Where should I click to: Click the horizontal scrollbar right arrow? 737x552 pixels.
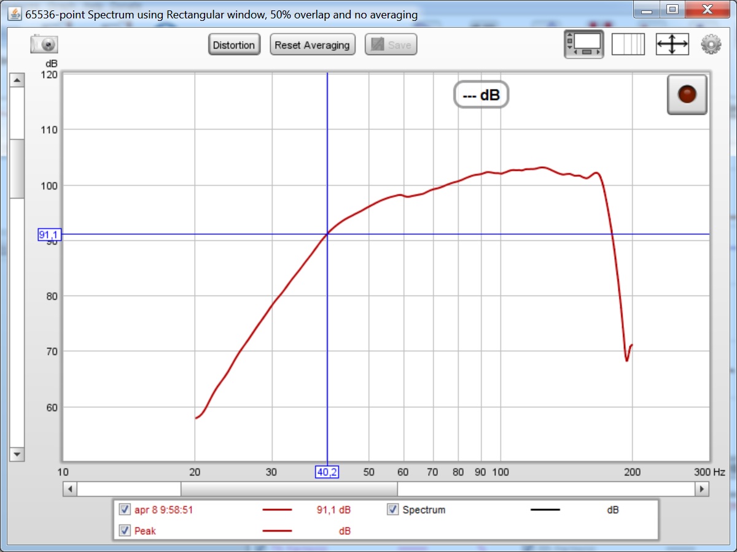tap(701, 489)
